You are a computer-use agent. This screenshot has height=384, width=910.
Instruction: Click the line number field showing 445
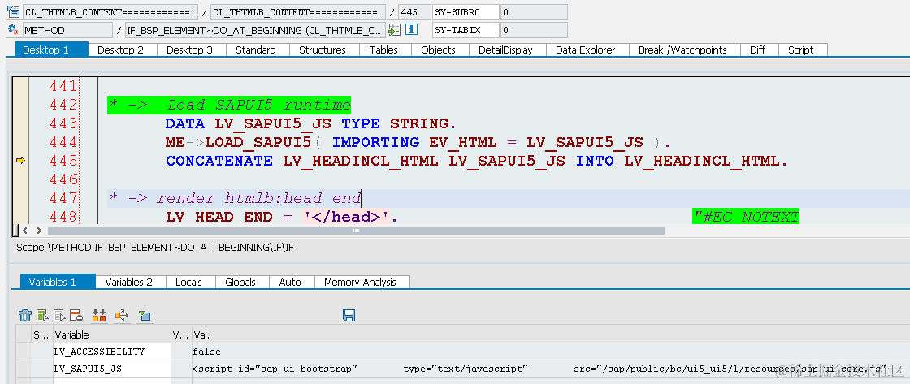click(414, 12)
